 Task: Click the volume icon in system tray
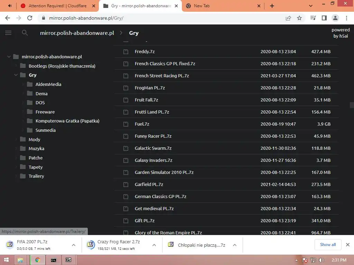(321, 260)
